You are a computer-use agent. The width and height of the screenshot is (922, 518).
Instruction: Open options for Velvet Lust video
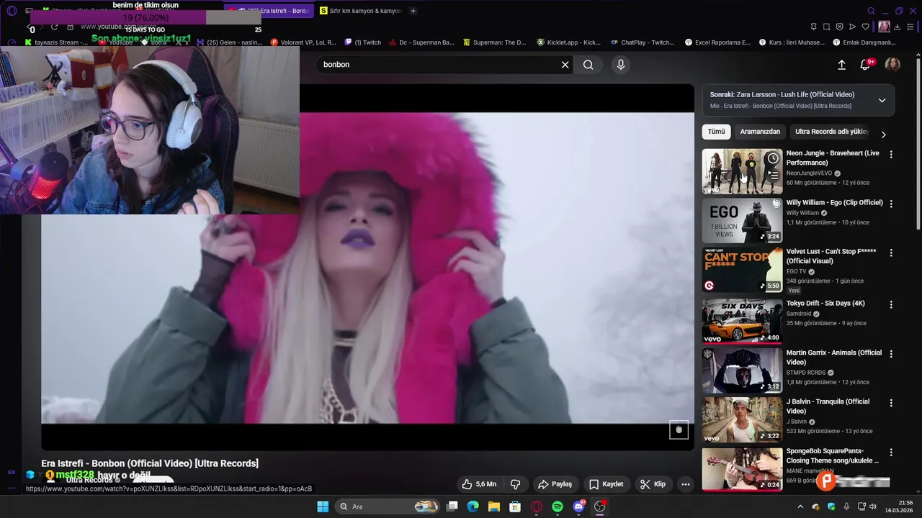coord(891,253)
